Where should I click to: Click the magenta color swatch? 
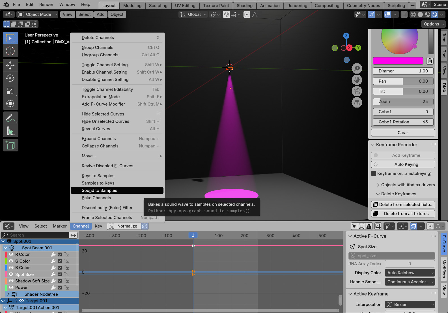[x=398, y=61]
